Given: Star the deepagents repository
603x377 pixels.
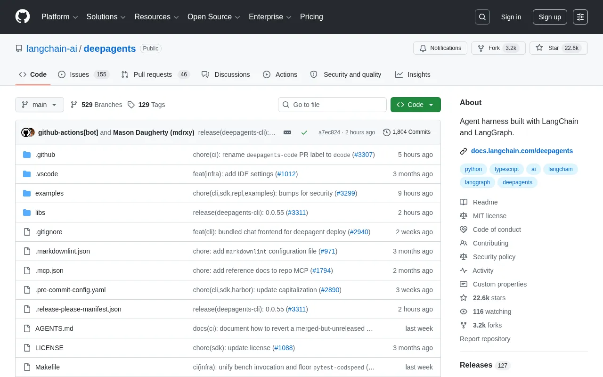Looking at the screenshot, I should (559, 48).
